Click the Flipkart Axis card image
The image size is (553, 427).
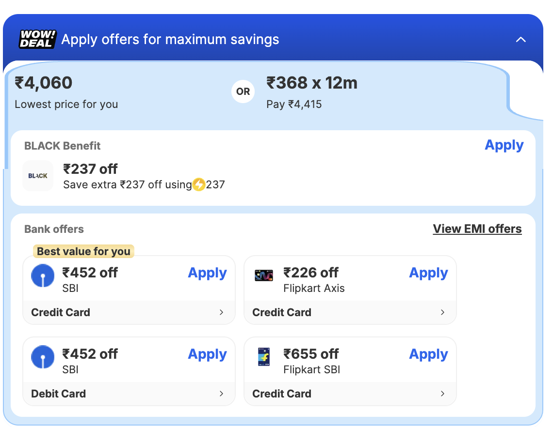coord(264,275)
